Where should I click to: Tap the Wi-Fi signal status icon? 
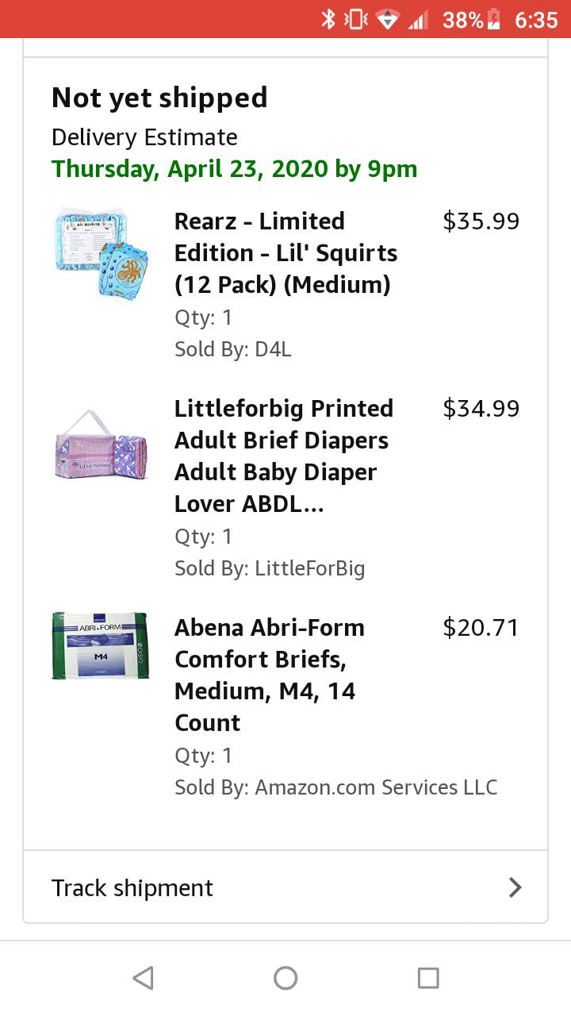[388, 19]
